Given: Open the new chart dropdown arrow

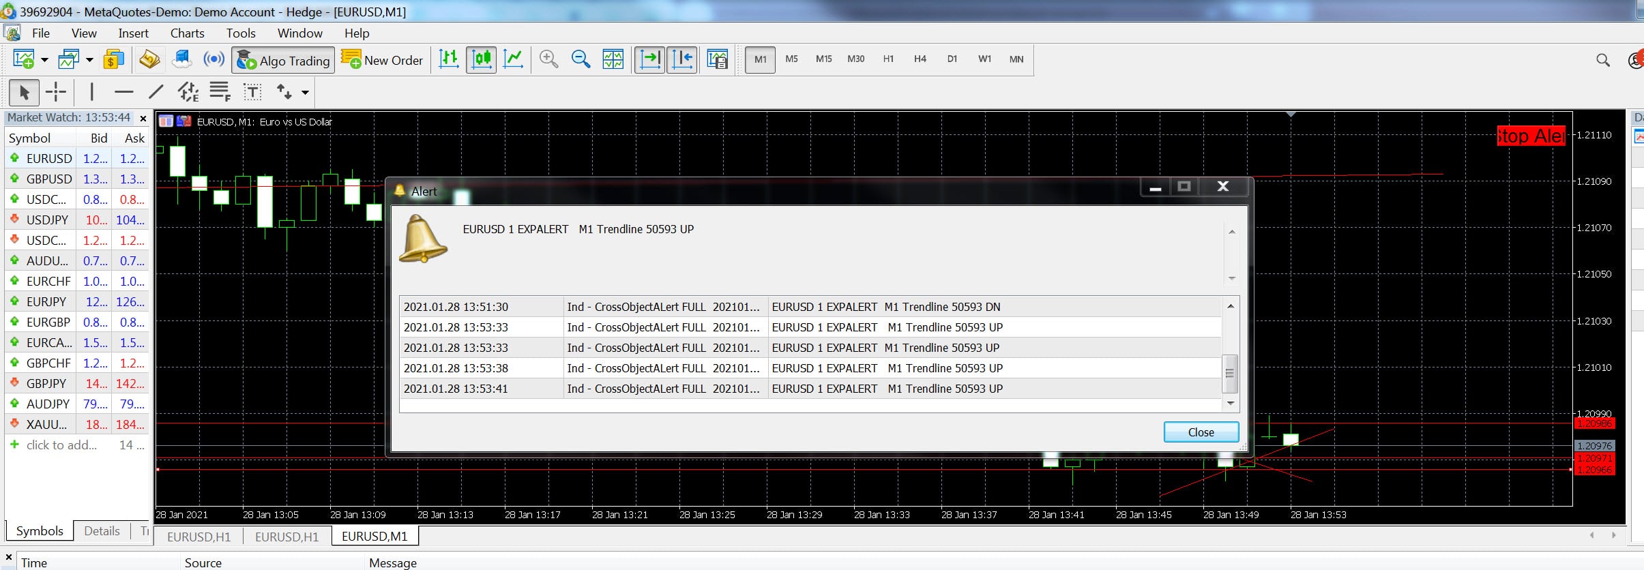Looking at the screenshot, I should pyautogui.click(x=44, y=60).
